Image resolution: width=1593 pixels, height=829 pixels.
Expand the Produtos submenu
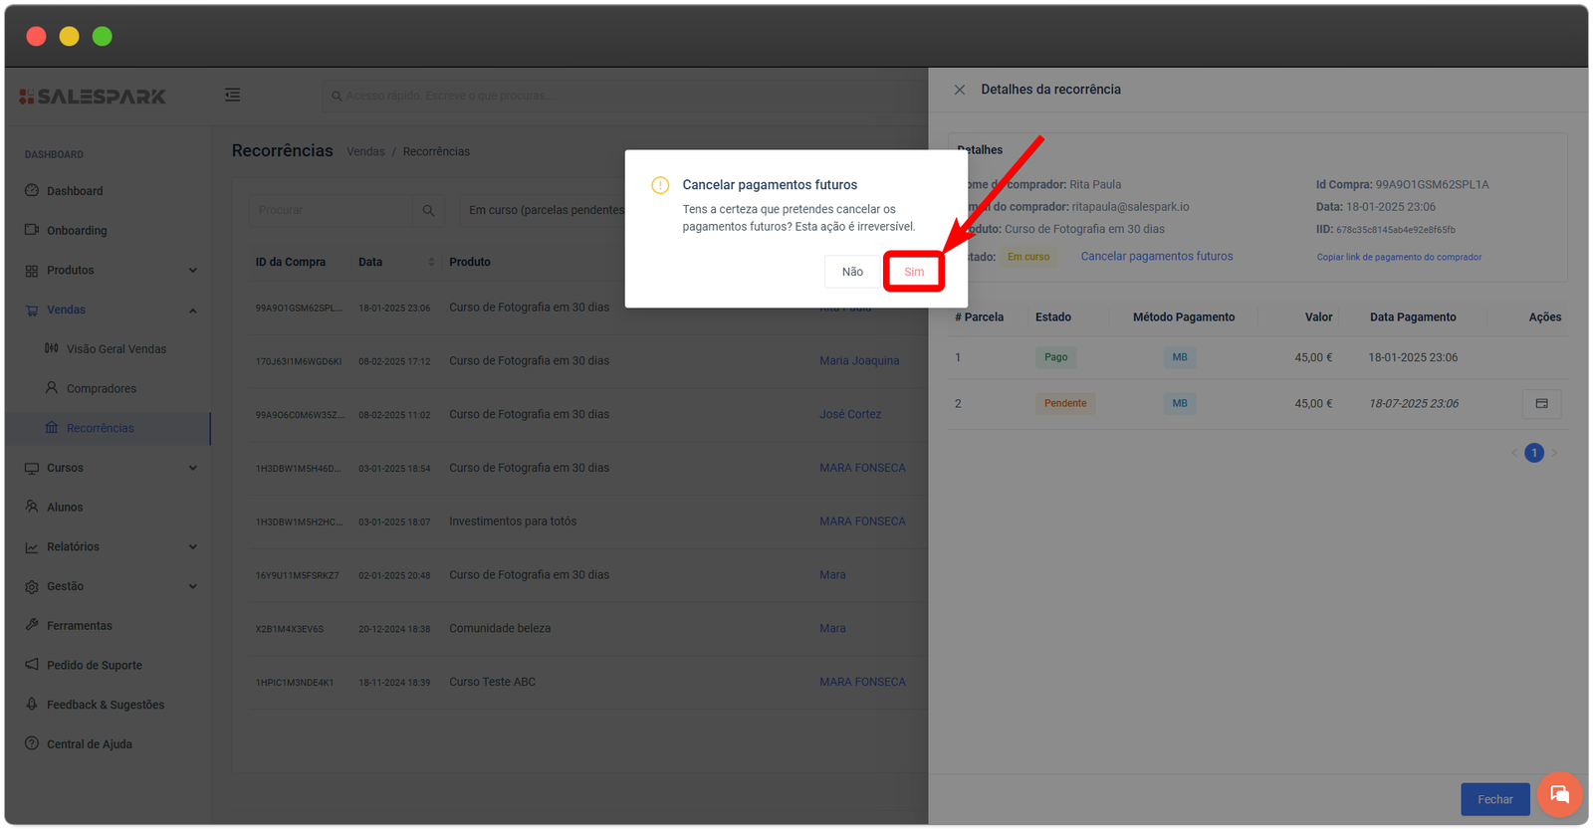coord(192,271)
